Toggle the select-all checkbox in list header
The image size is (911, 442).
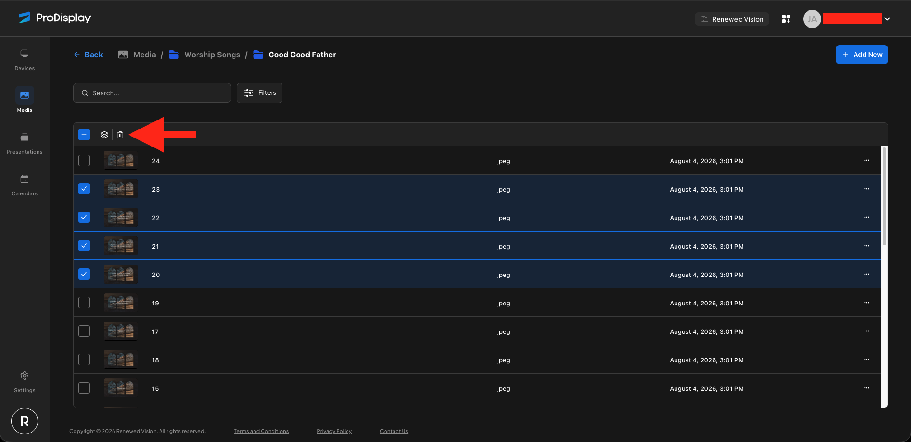pyautogui.click(x=84, y=135)
